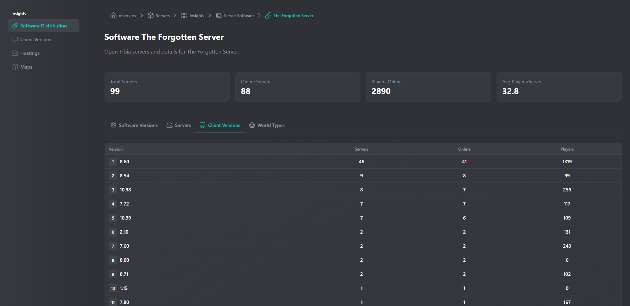Click the gear icon on Software Versions tab
The height and width of the screenshot is (306, 630).
[113, 125]
